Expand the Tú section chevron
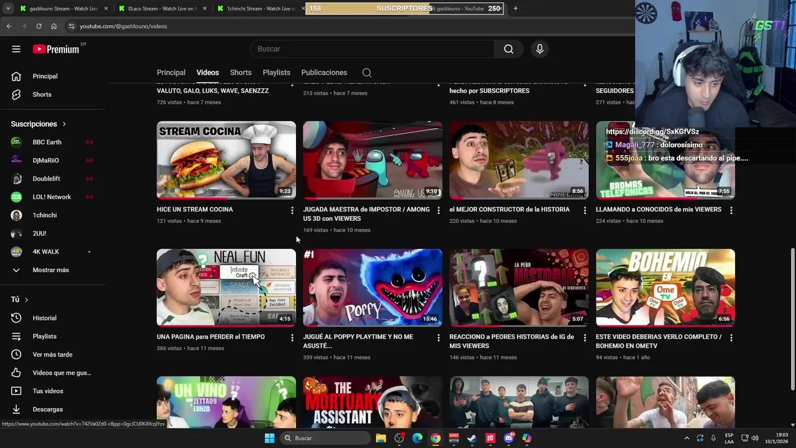 (x=26, y=300)
